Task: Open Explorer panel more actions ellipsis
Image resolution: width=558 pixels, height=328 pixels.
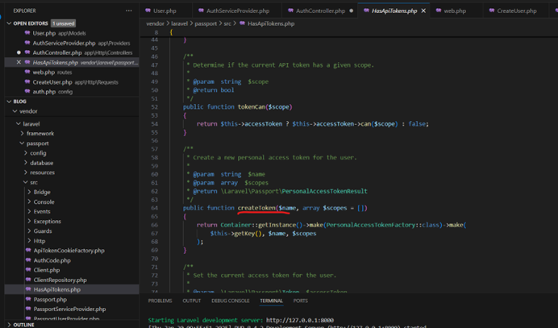Action: [x=129, y=10]
